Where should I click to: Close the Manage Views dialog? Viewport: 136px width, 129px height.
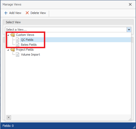130,4
